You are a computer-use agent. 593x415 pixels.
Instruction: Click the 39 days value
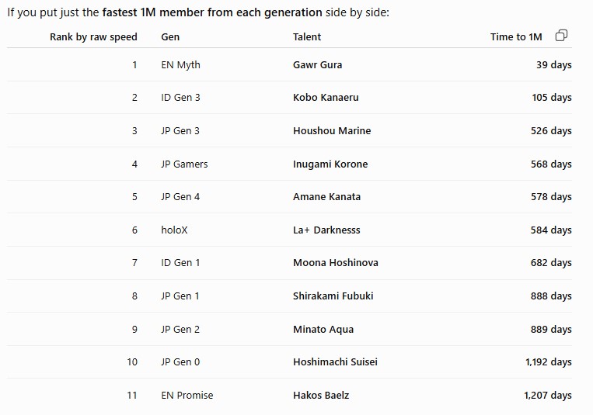(x=553, y=65)
